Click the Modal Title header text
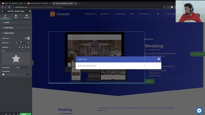The image size is (205, 115). [82, 59]
